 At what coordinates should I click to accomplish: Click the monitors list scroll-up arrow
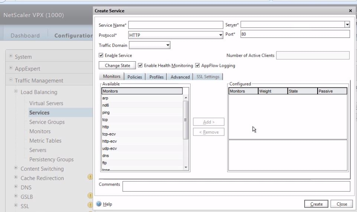point(186,98)
